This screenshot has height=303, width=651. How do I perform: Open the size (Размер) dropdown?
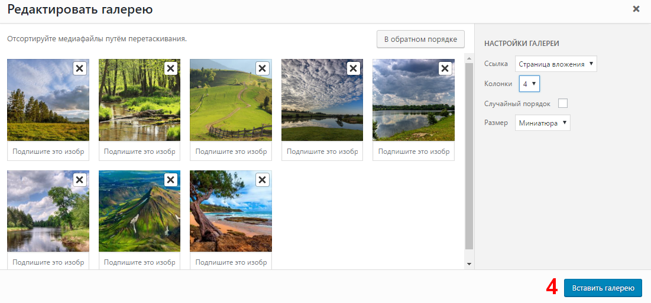click(542, 123)
